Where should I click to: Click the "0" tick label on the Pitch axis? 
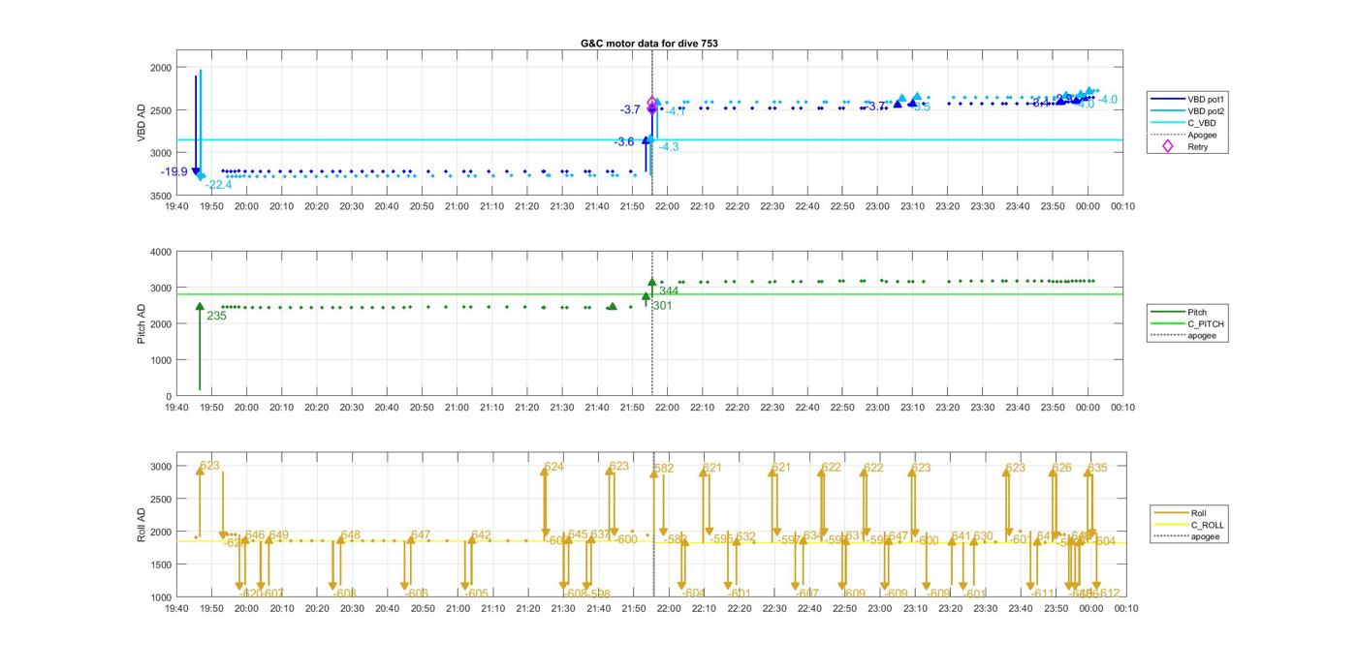coord(168,396)
